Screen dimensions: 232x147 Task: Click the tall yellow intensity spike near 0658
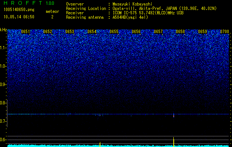[x=174, y=142]
